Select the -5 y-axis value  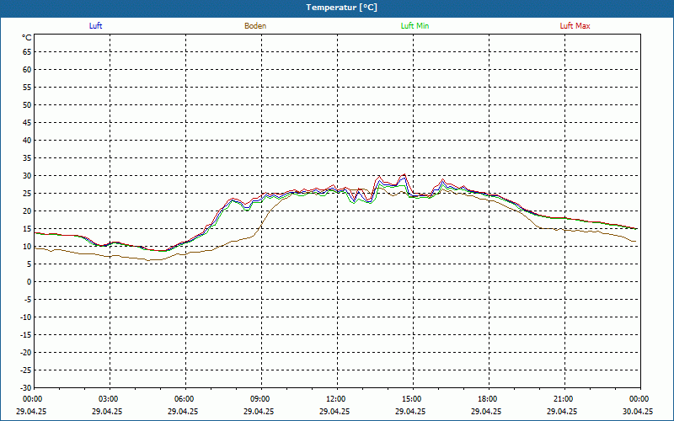pyautogui.click(x=28, y=300)
